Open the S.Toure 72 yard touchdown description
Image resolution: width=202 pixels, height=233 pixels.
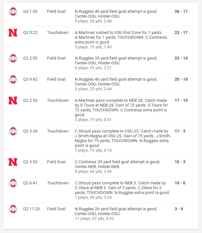[121, 108]
